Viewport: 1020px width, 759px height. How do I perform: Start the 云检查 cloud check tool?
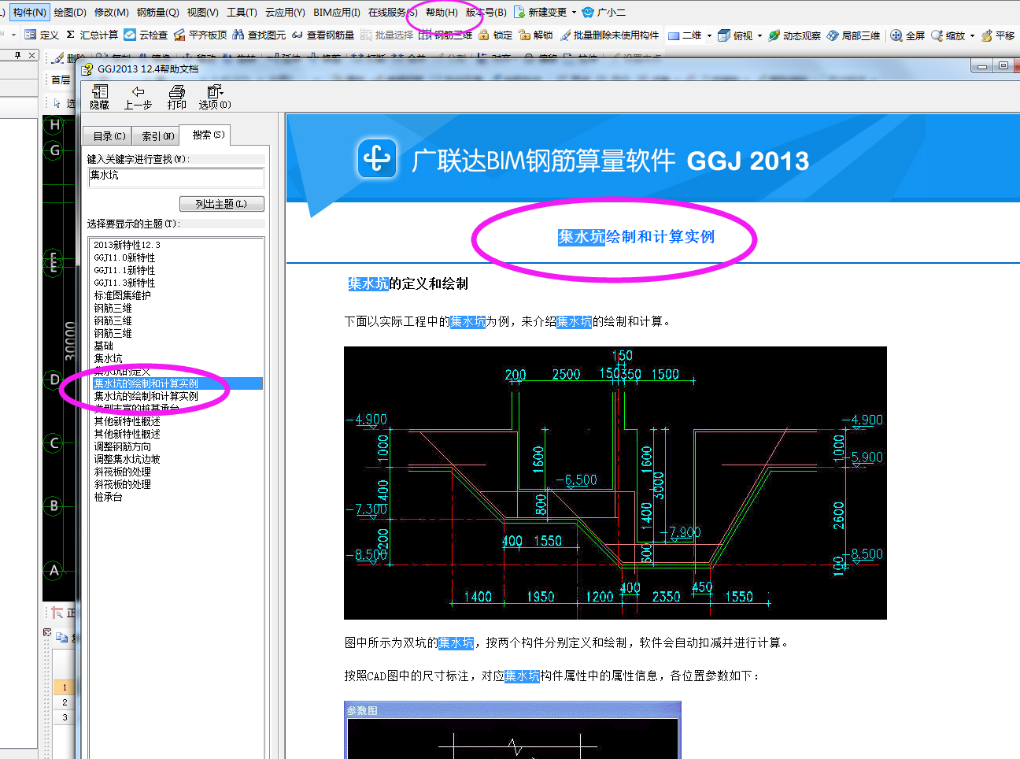146,35
